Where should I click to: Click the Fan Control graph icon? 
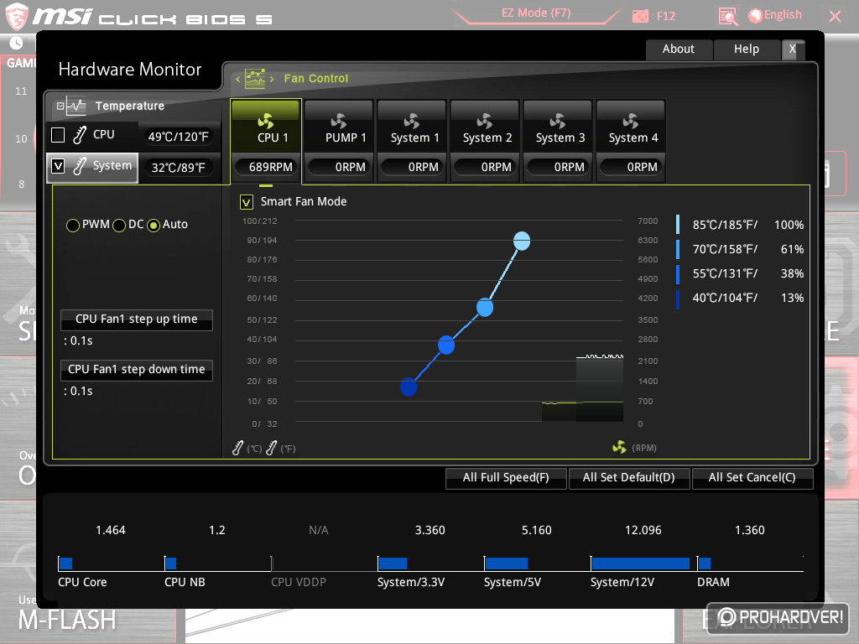[x=255, y=78]
